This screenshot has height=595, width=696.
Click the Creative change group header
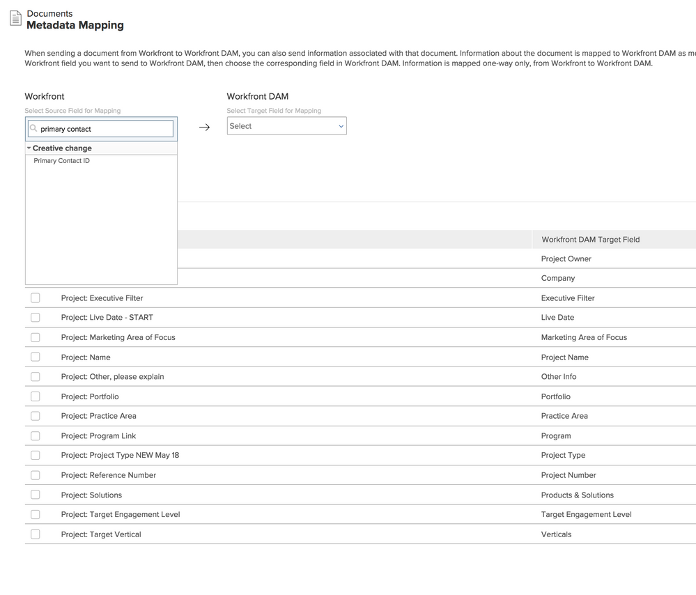point(62,148)
